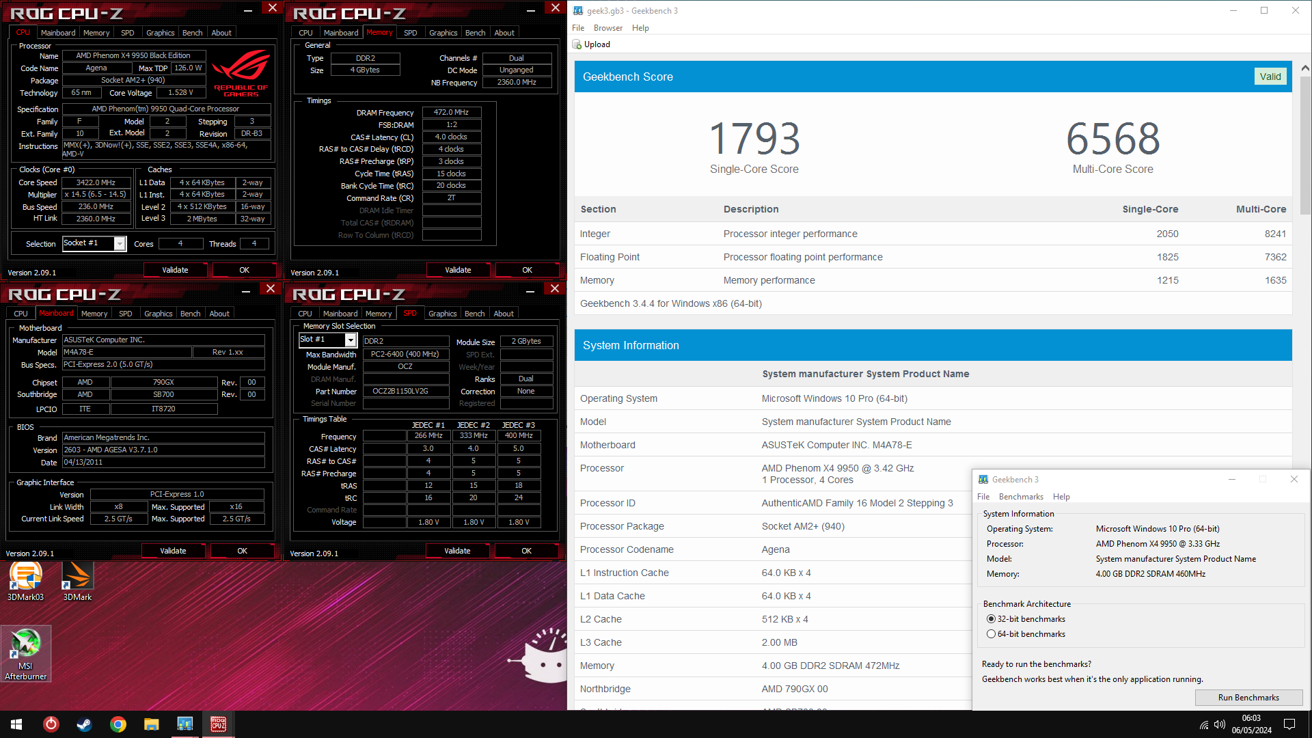
Task: Click the Valid badge on Geekbench Score
Action: (x=1270, y=77)
